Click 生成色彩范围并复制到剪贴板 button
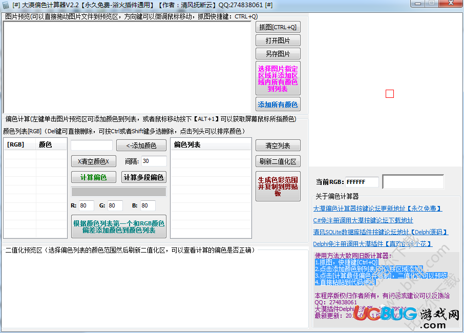 [x=278, y=186]
